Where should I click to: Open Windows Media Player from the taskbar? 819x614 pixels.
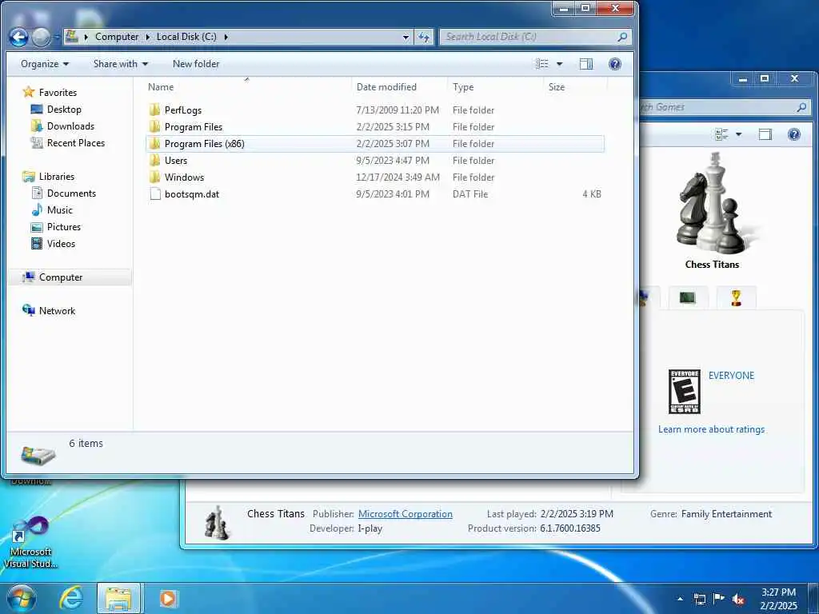(x=168, y=598)
